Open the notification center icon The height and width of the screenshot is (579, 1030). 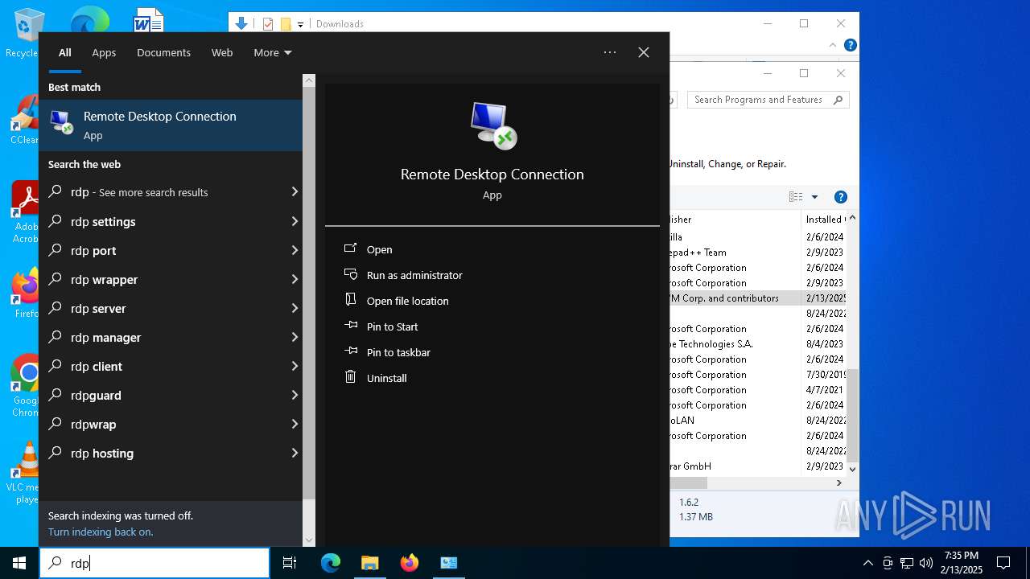(x=1003, y=563)
